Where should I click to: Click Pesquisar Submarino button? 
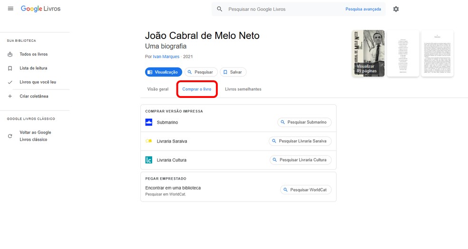tap(304, 122)
